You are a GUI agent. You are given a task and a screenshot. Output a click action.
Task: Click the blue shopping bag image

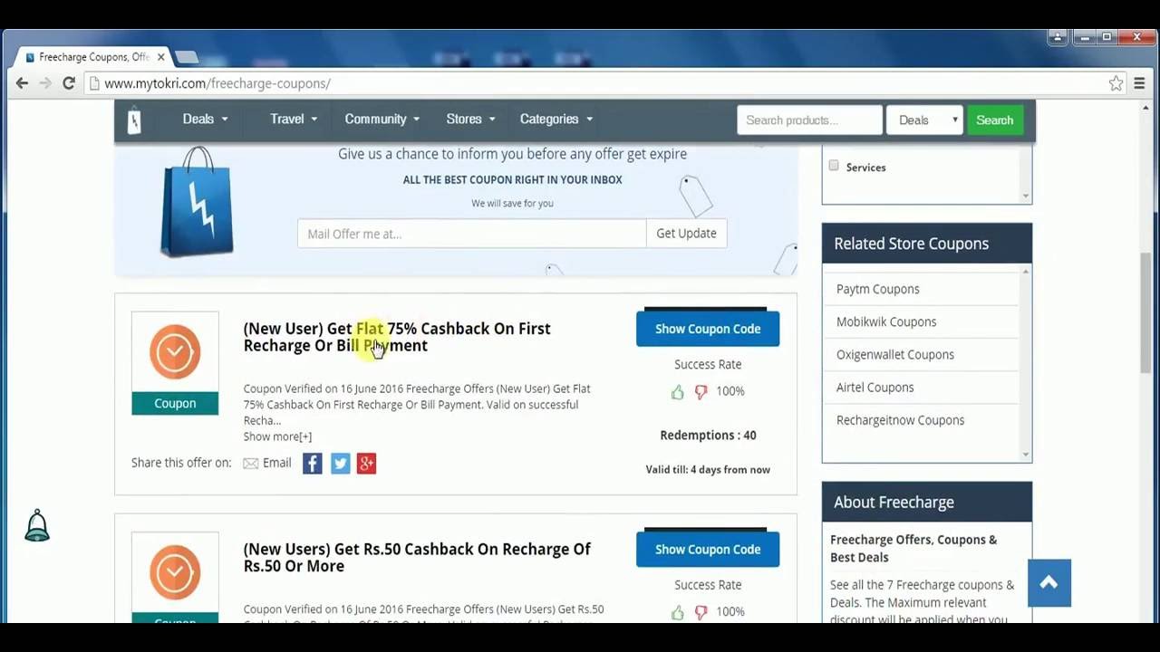197,202
